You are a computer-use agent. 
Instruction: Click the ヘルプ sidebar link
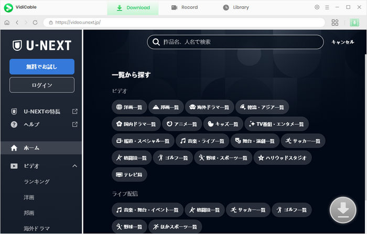pyautogui.click(x=31, y=124)
